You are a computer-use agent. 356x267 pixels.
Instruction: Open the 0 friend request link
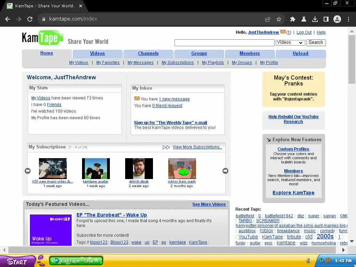(x=167, y=106)
